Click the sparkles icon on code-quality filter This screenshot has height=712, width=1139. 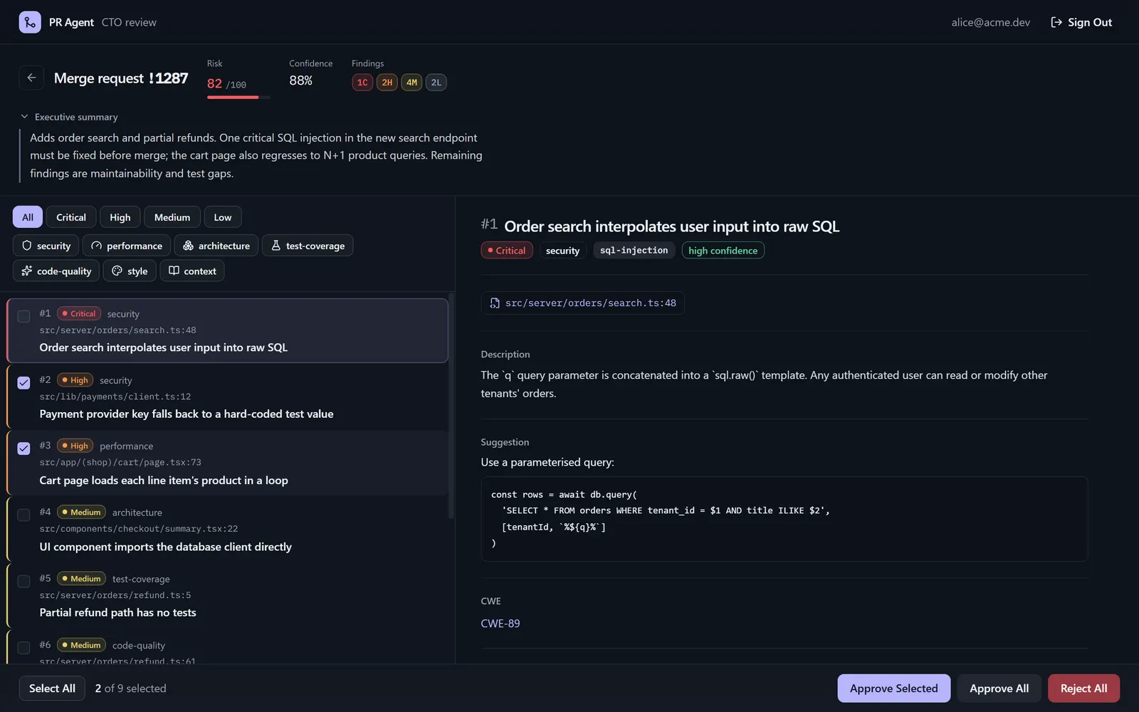[x=27, y=271]
